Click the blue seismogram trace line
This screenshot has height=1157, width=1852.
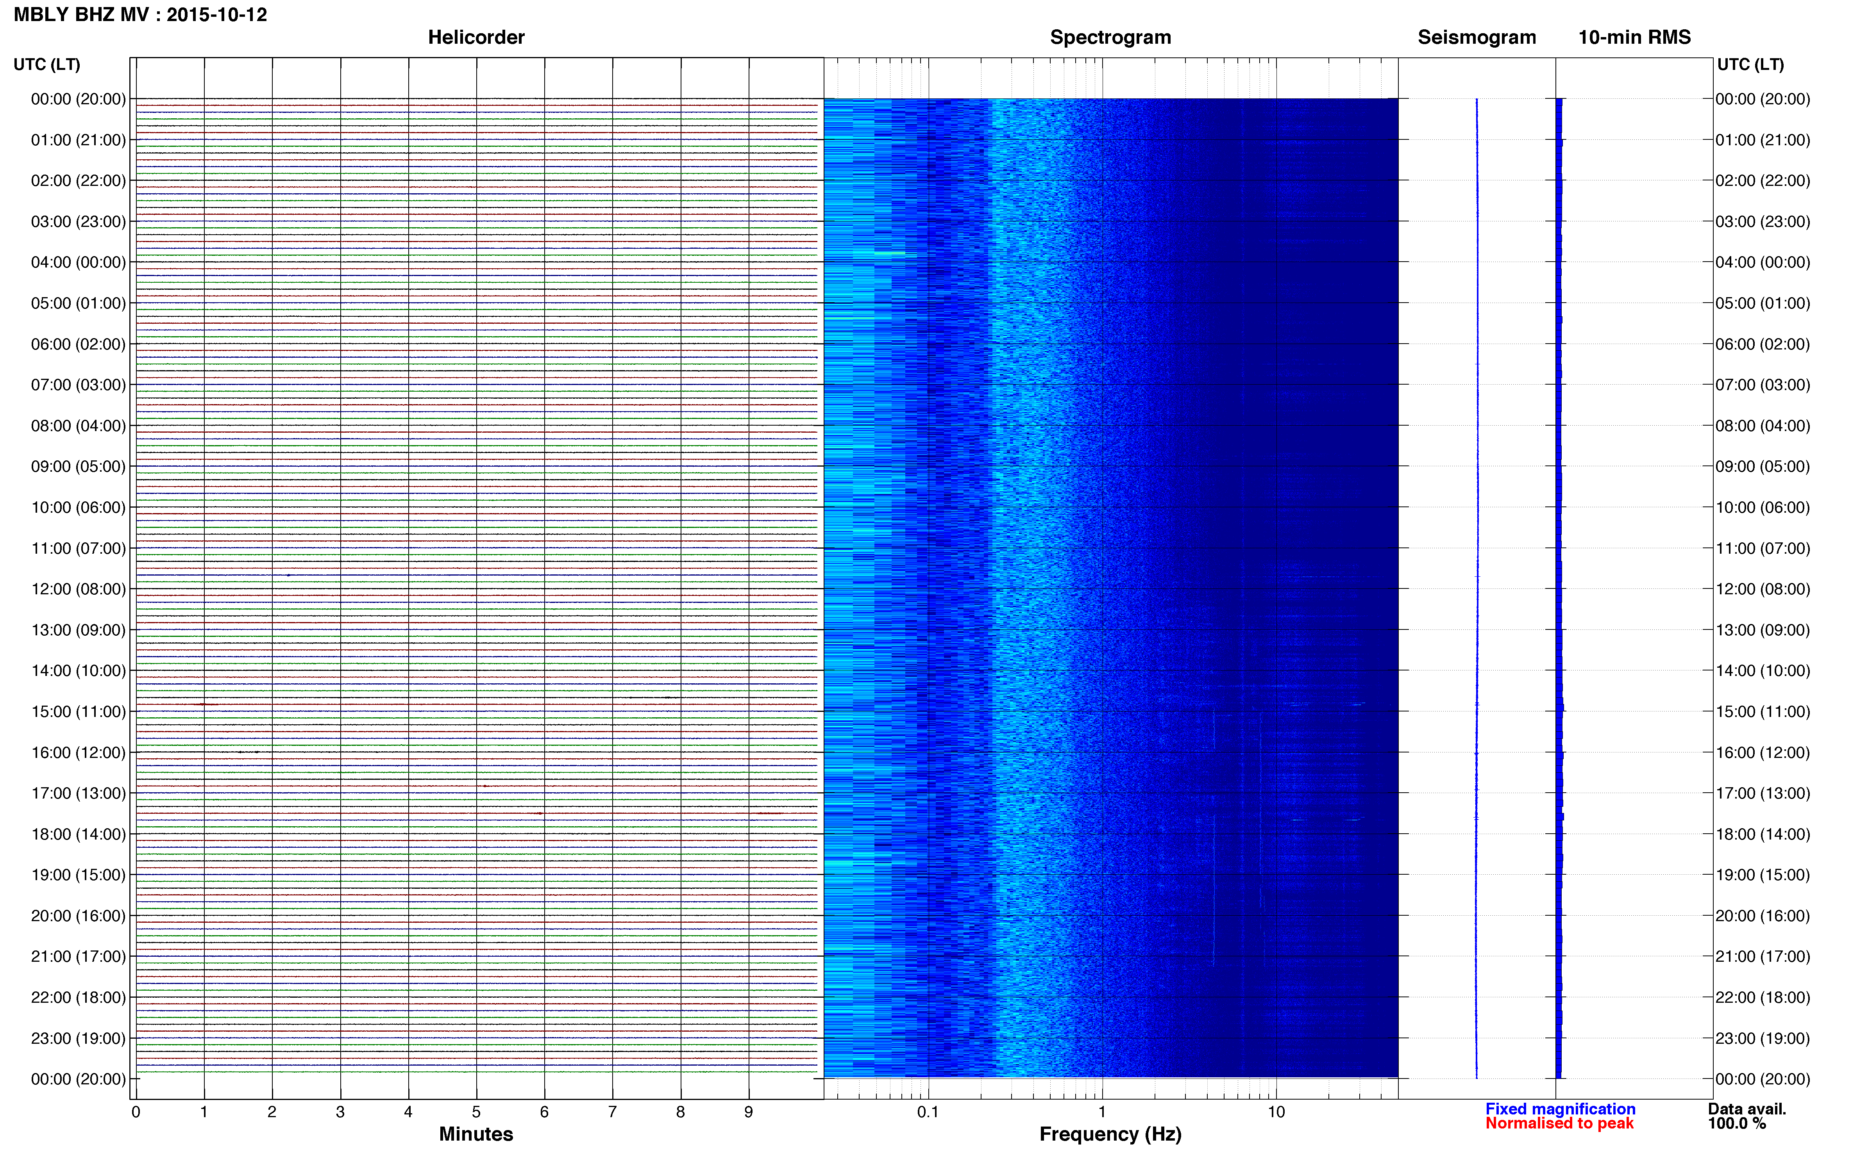(x=1477, y=588)
